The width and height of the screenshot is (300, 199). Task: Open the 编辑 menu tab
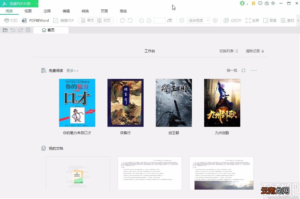pos(66,11)
